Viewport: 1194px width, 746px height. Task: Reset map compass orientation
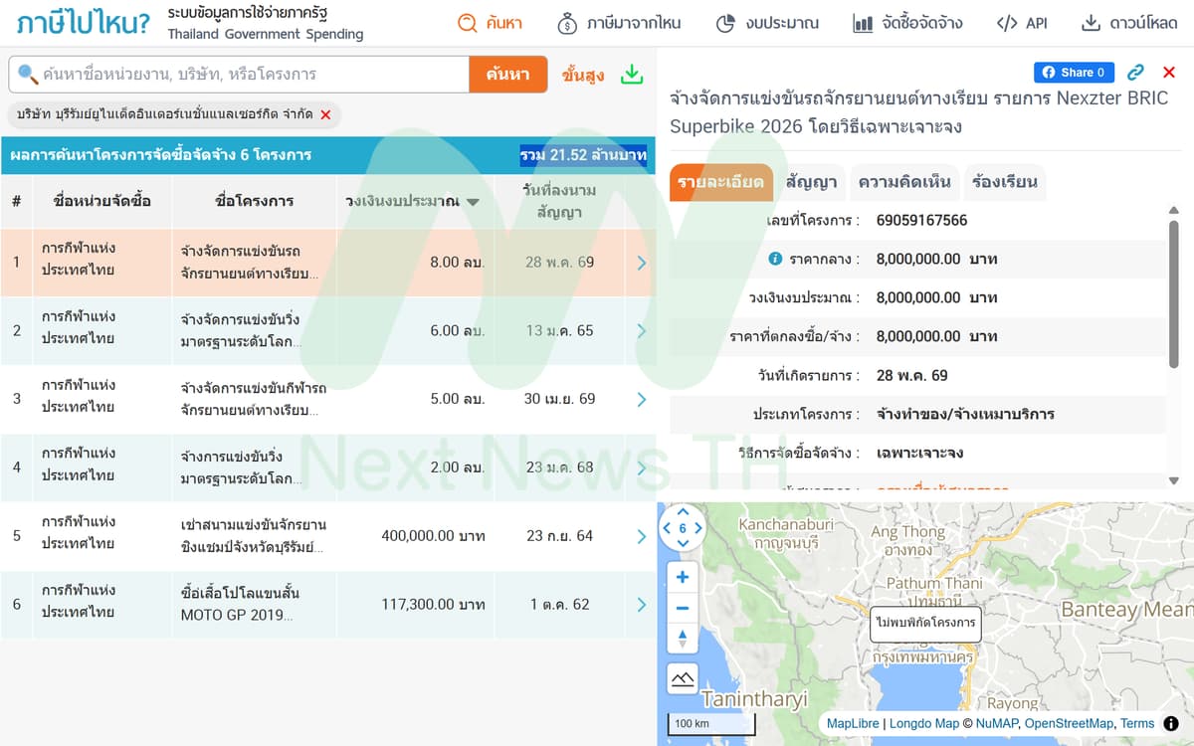[683, 640]
